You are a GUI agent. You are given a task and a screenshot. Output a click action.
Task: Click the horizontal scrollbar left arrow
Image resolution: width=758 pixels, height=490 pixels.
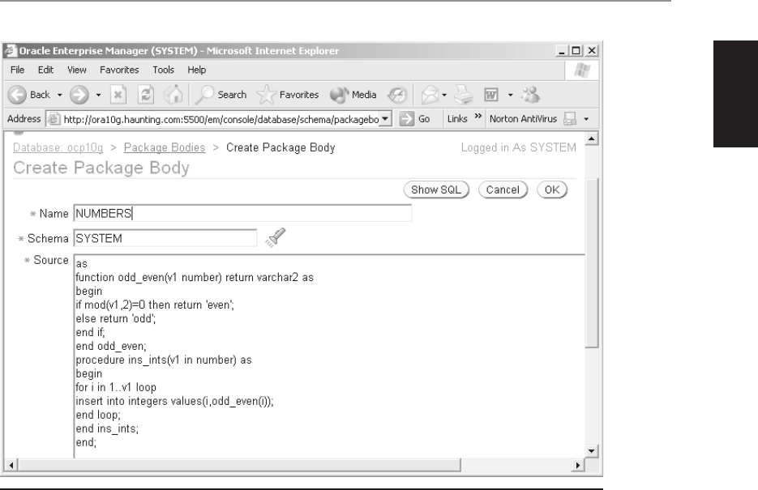pyautogui.click(x=11, y=466)
